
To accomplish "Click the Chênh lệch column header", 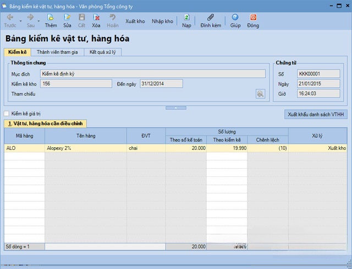I will pos(268,140).
